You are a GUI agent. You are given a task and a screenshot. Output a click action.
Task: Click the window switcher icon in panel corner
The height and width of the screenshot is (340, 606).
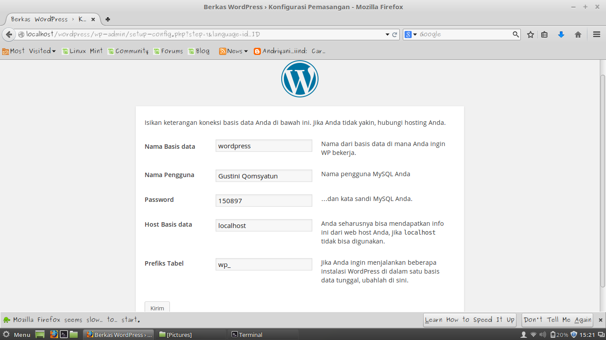(601, 335)
